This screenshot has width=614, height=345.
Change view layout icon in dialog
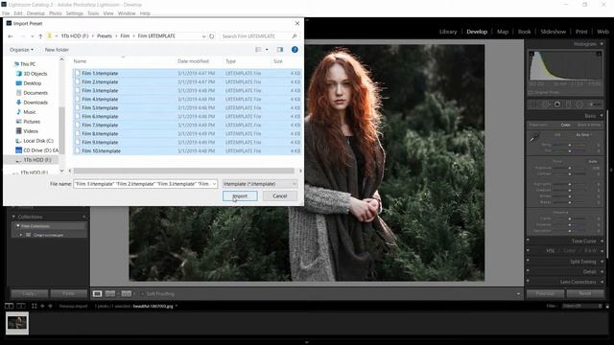pyautogui.click(x=258, y=50)
